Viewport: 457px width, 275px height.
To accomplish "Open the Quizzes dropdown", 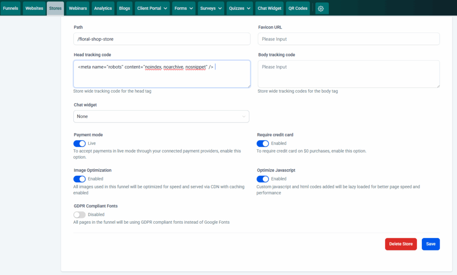I will [240, 8].
